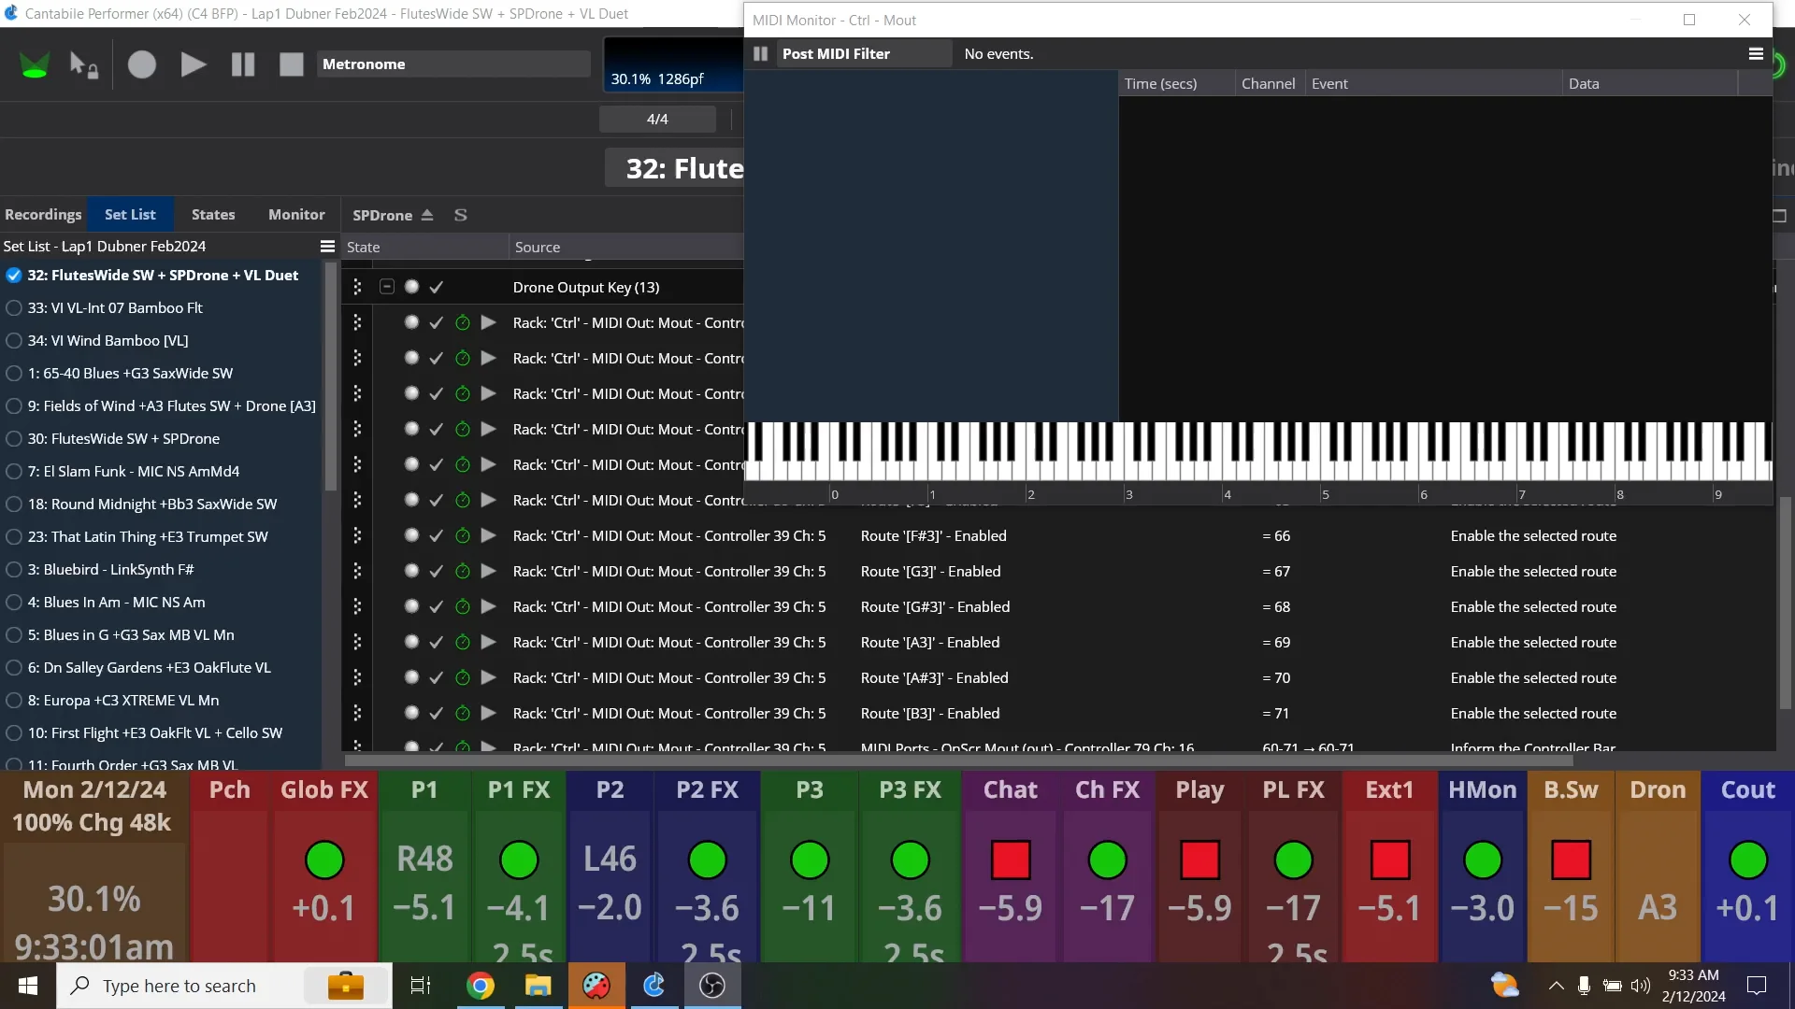1795x1009 pixels.
Task: Click the timer icon on Route '[G#3]' row
Action: pyautogui.click(x=462, y=606)
